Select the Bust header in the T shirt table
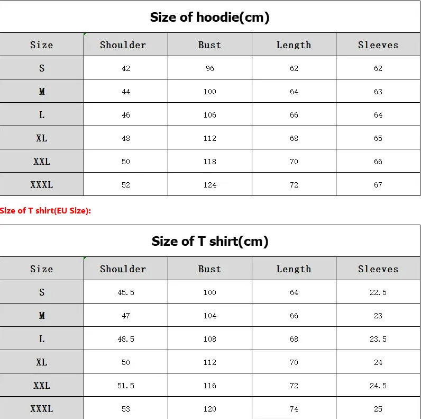This screenshot has width=421, height=419. pyautogui.click(x=209, y=269)
